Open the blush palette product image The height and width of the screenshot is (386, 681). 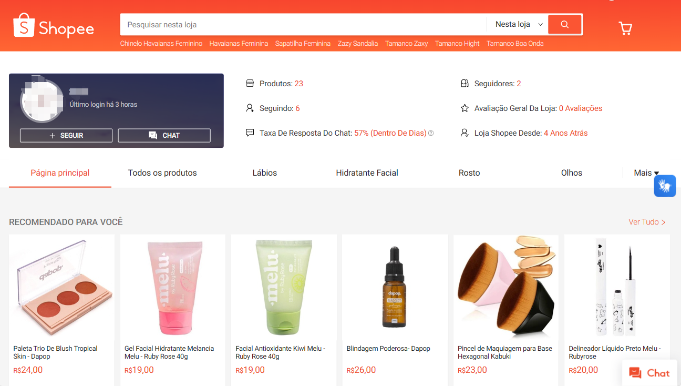coord(62,287)
